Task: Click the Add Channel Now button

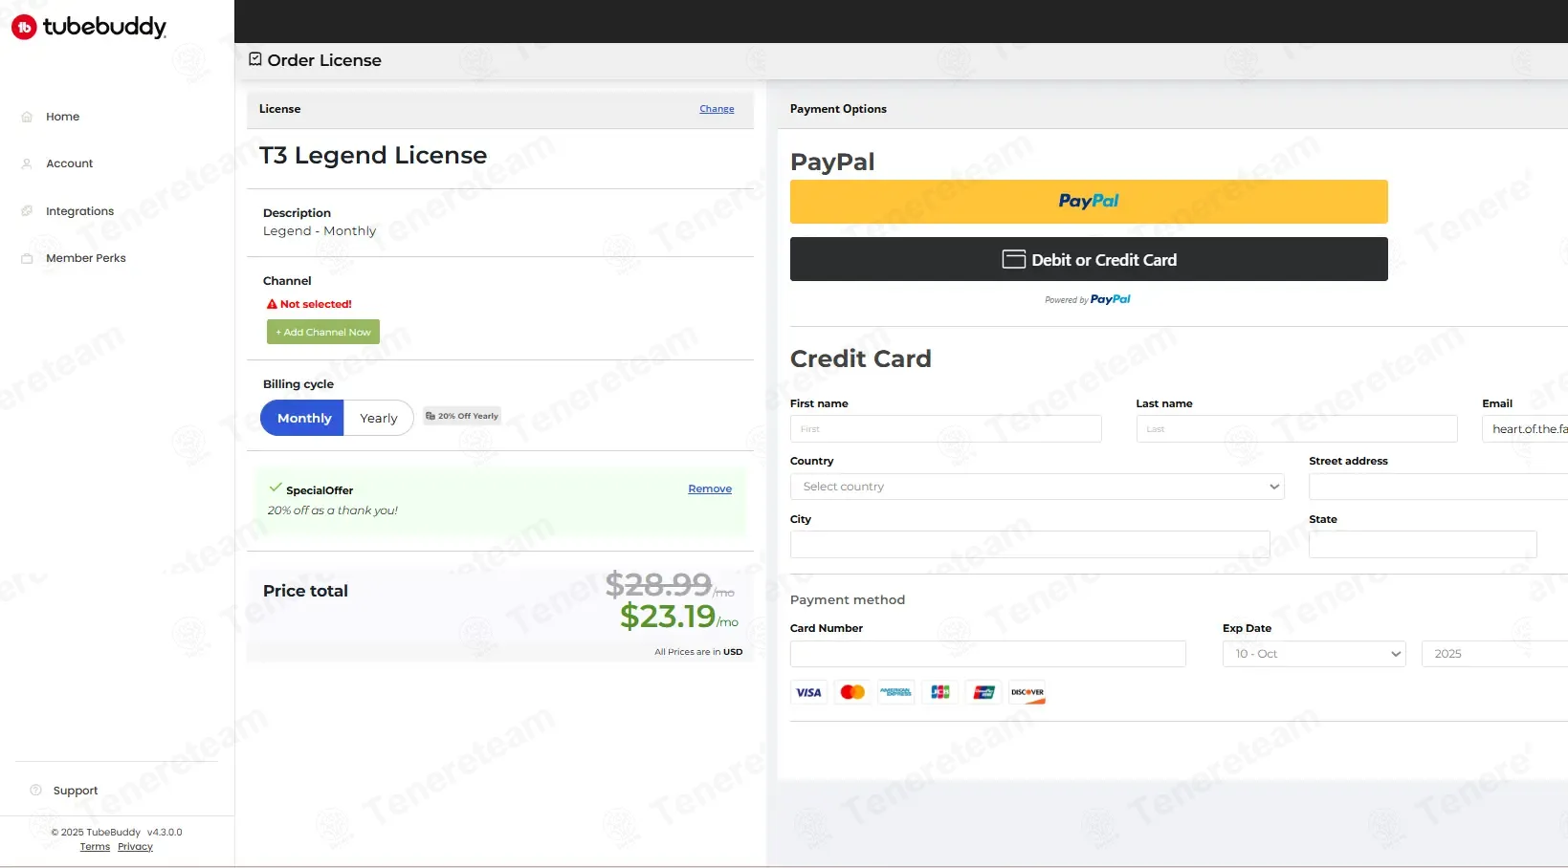Action: click(x=323, y=332)
